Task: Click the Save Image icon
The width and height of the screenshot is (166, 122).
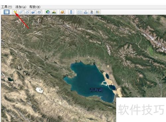Action: point(92,12)
